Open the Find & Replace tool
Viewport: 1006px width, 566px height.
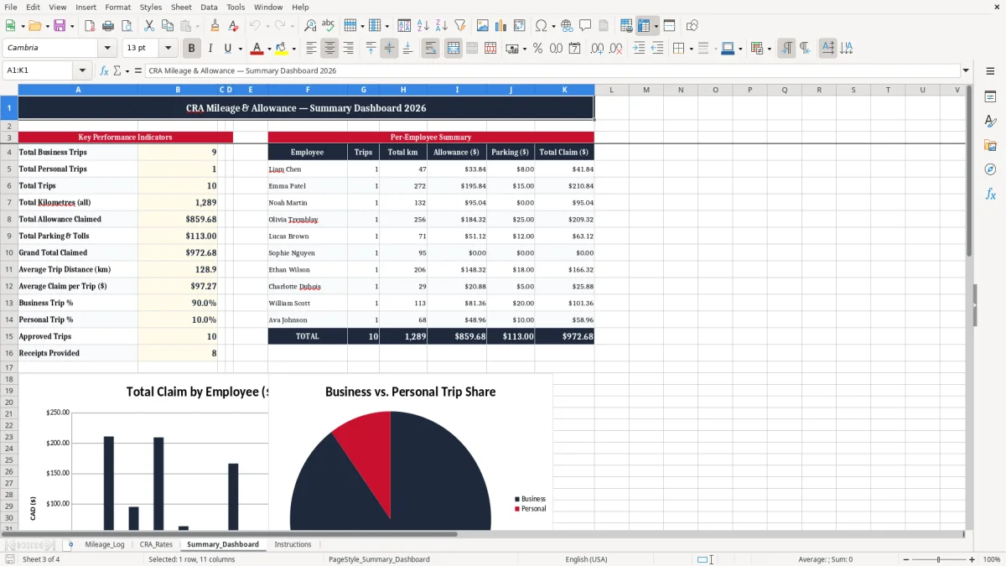click(310, 26)
